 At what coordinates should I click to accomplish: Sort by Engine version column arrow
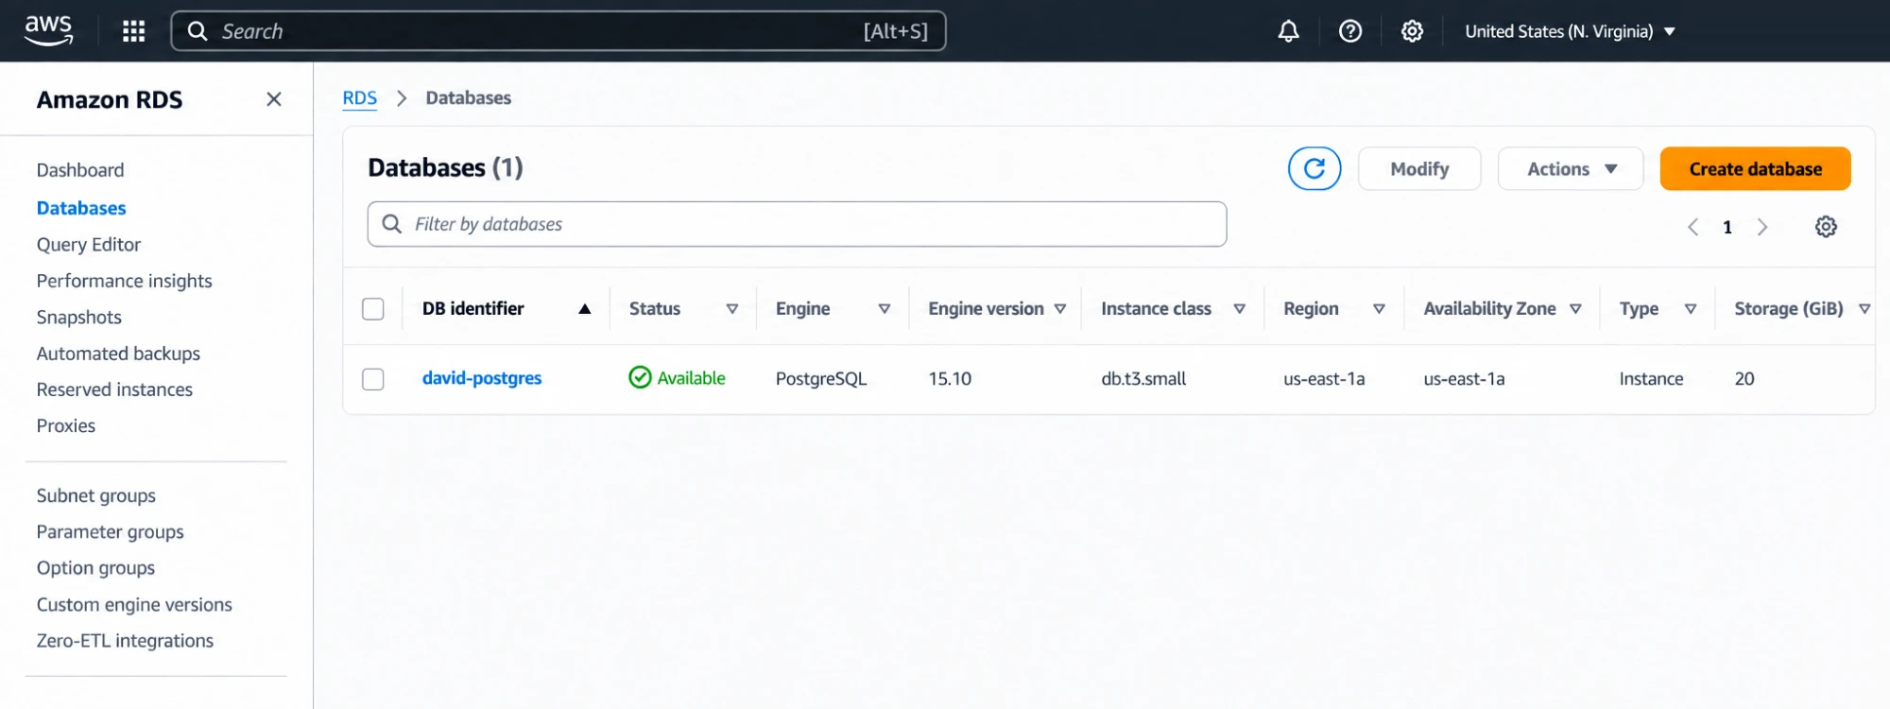(x=1060, y=309)
